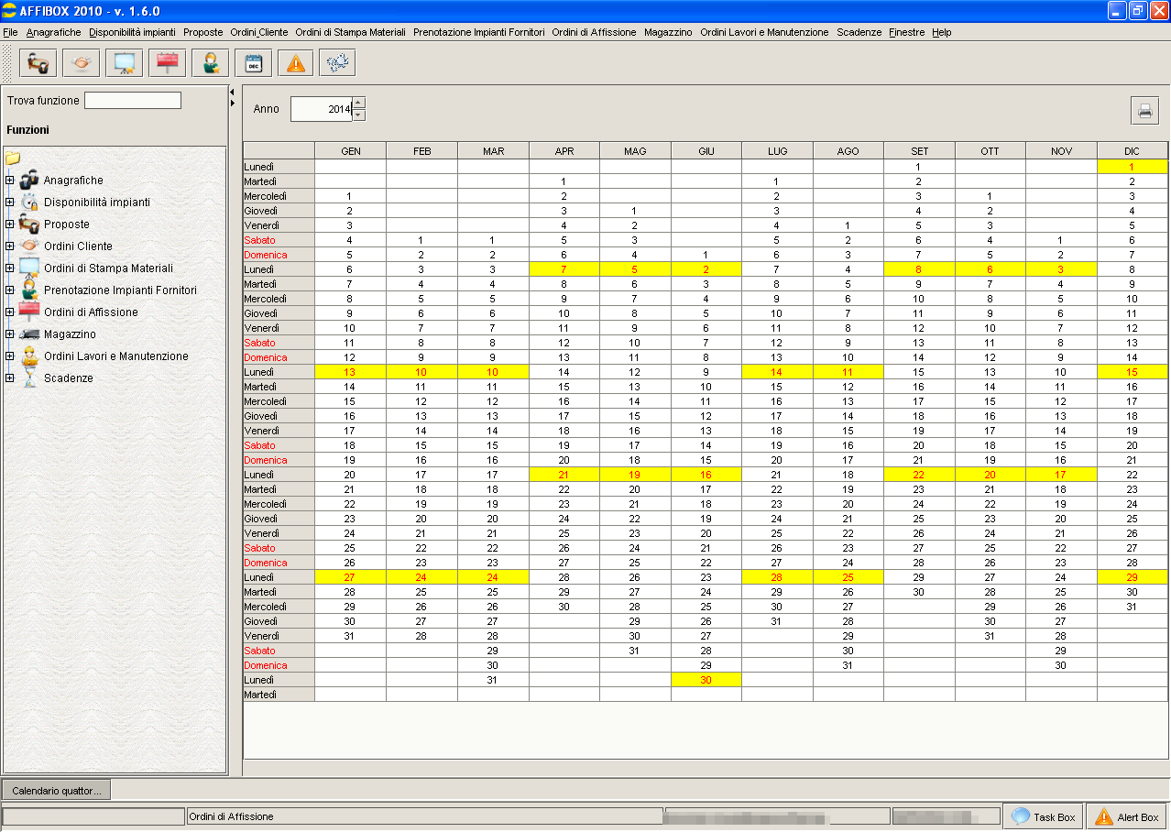This screenshot has height=832, width=1171.
Task: Click the presentation screen toolbar icon
Action: pos(124,63)
